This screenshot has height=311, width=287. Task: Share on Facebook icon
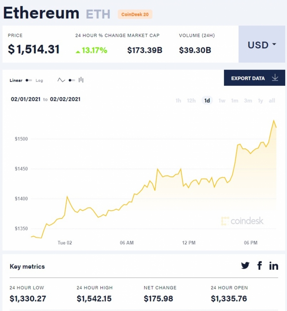tap(260, 265)
